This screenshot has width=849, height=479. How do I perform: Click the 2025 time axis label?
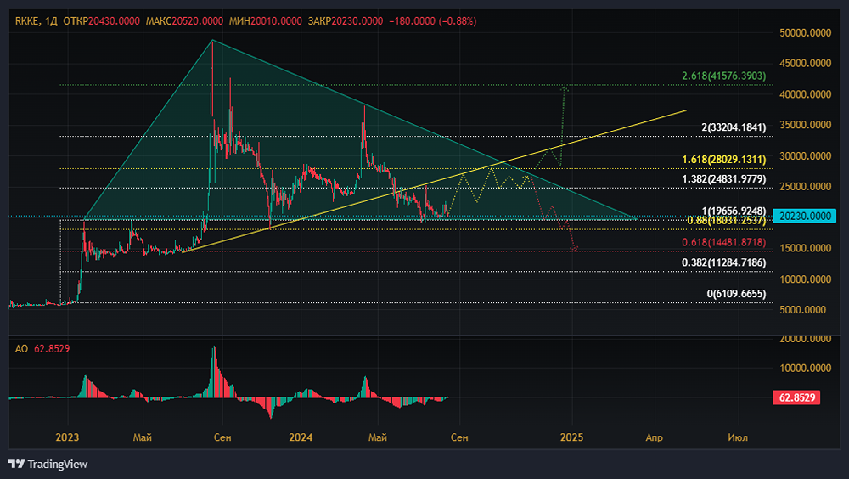tap(571, 437)
